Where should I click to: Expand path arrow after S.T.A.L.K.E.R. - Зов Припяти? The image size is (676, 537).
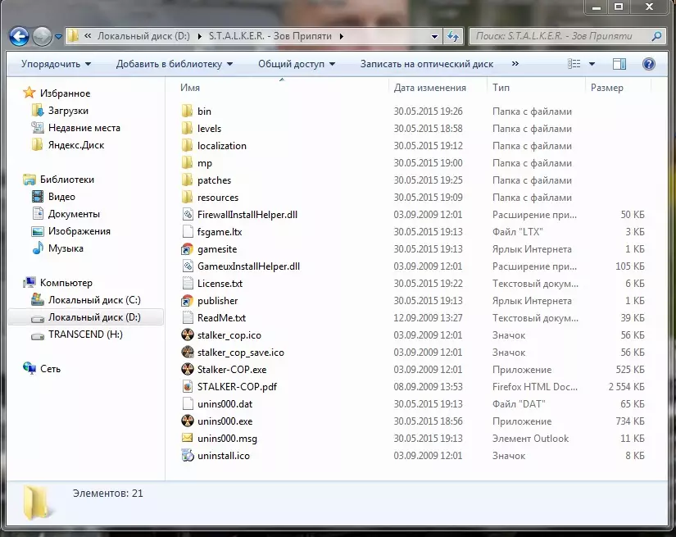coord(341,36)
